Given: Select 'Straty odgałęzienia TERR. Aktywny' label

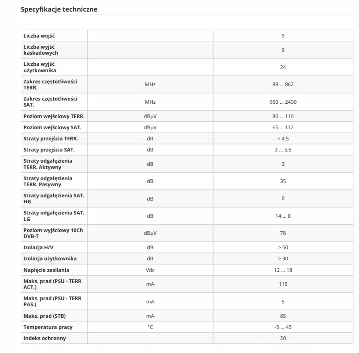Looking at the screenshot, I should click(x=48, y=164).
